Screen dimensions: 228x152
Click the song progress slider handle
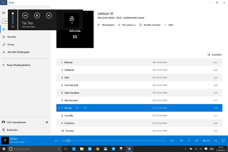coord(68,141)
